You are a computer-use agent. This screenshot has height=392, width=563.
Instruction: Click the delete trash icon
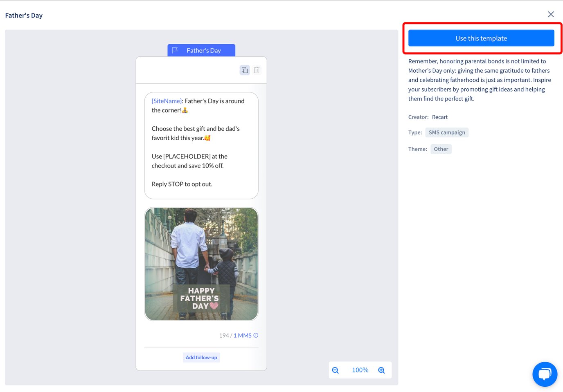coord(257,69)
